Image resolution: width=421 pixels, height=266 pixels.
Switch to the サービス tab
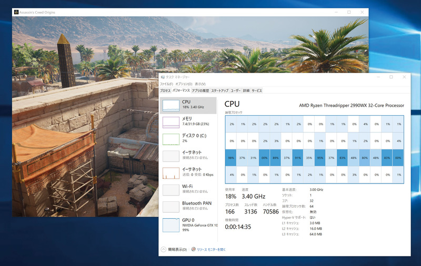(257, 90)
